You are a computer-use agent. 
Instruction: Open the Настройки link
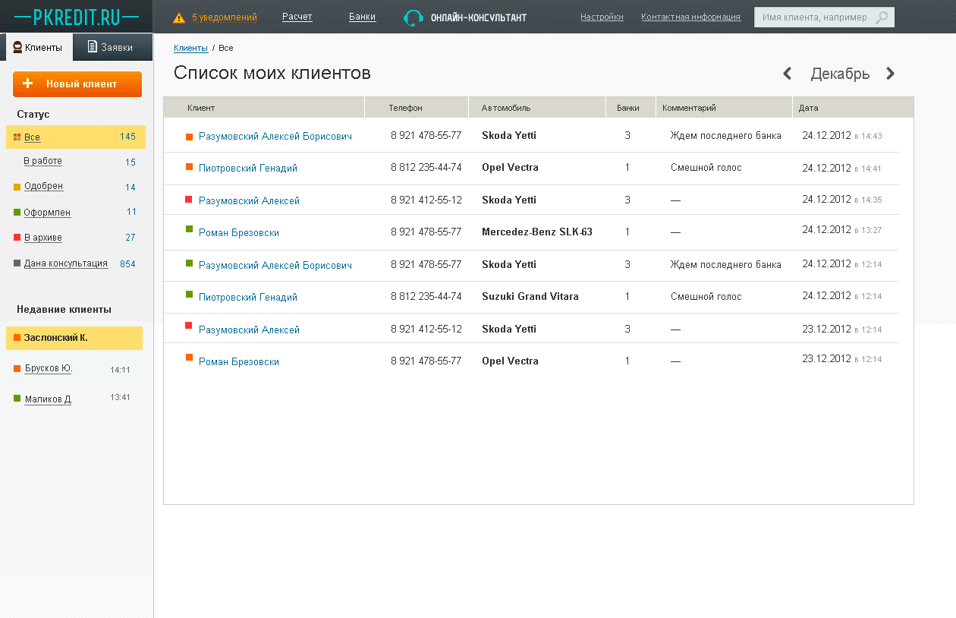click(x=602, y=17)
